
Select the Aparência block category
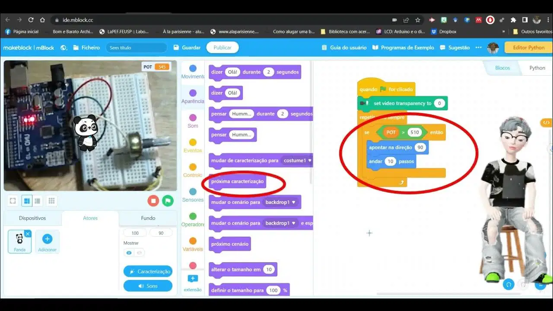coord(193,96)
